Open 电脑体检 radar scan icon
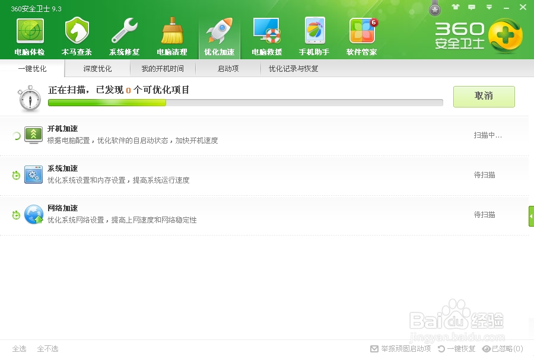534x356 pixels. (x=30, y=31)
